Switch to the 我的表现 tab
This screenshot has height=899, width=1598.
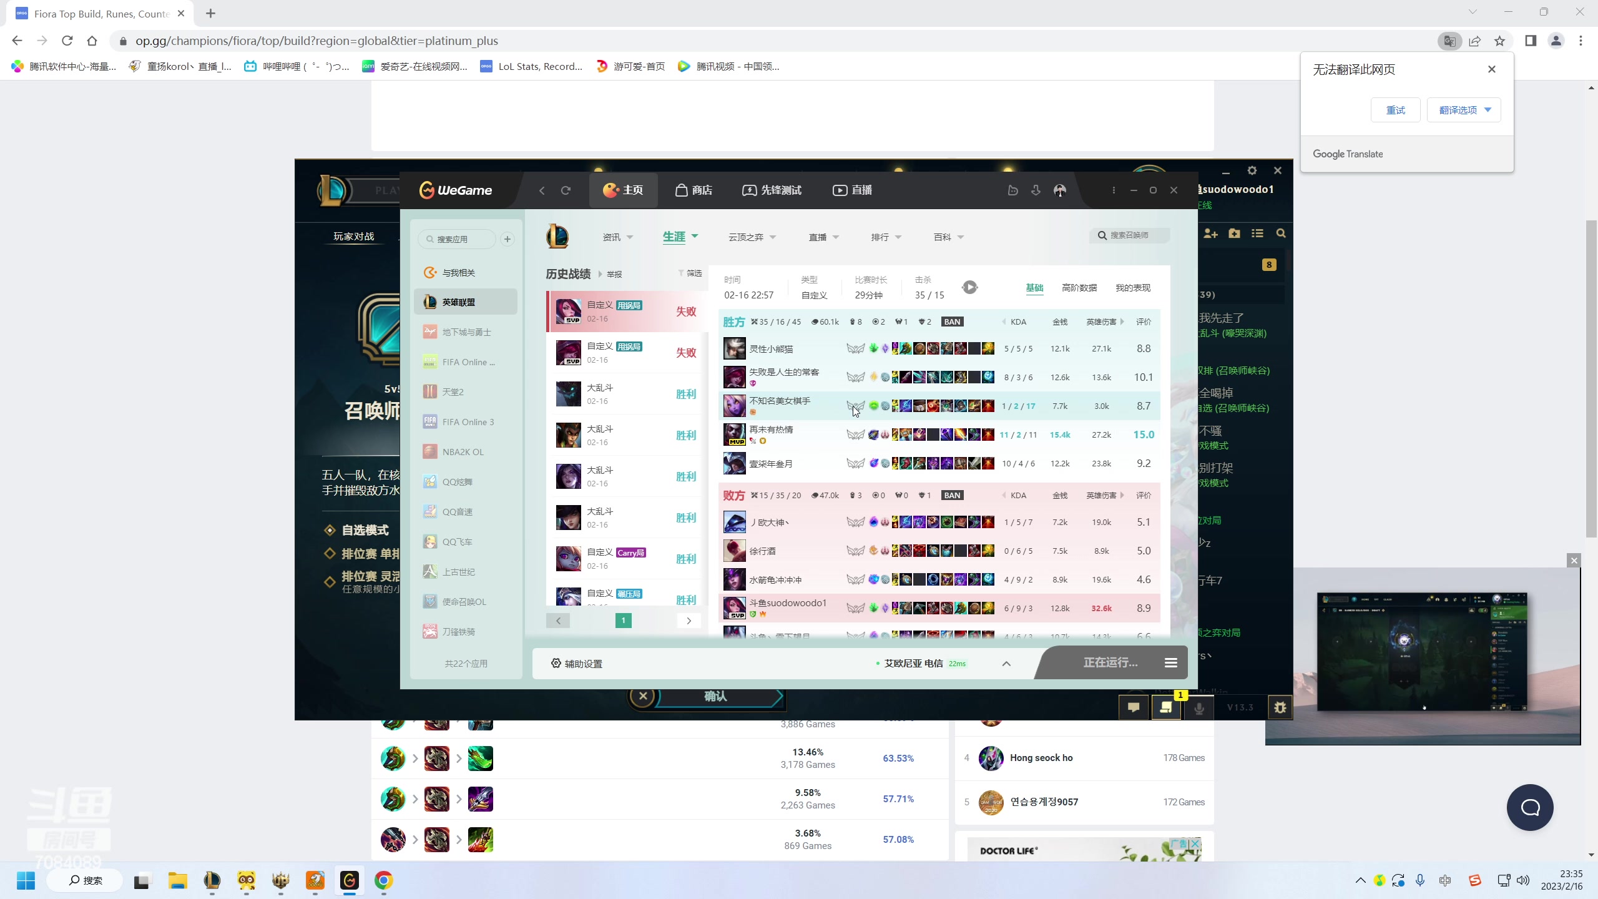tap(1133, 288)
